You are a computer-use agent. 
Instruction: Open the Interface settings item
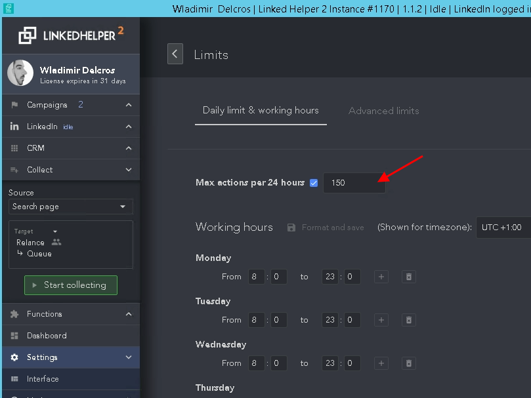click(71, 379)
